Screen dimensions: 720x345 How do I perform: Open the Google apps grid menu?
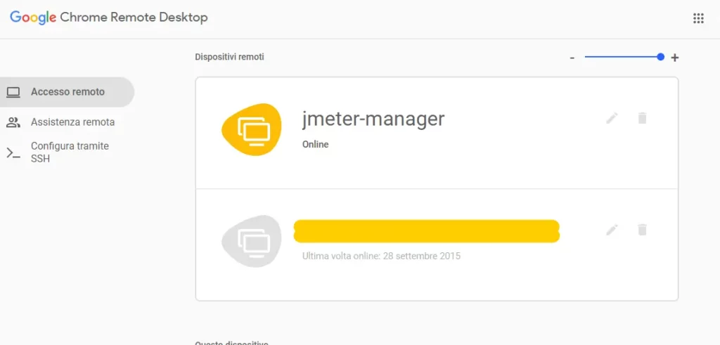698,18
